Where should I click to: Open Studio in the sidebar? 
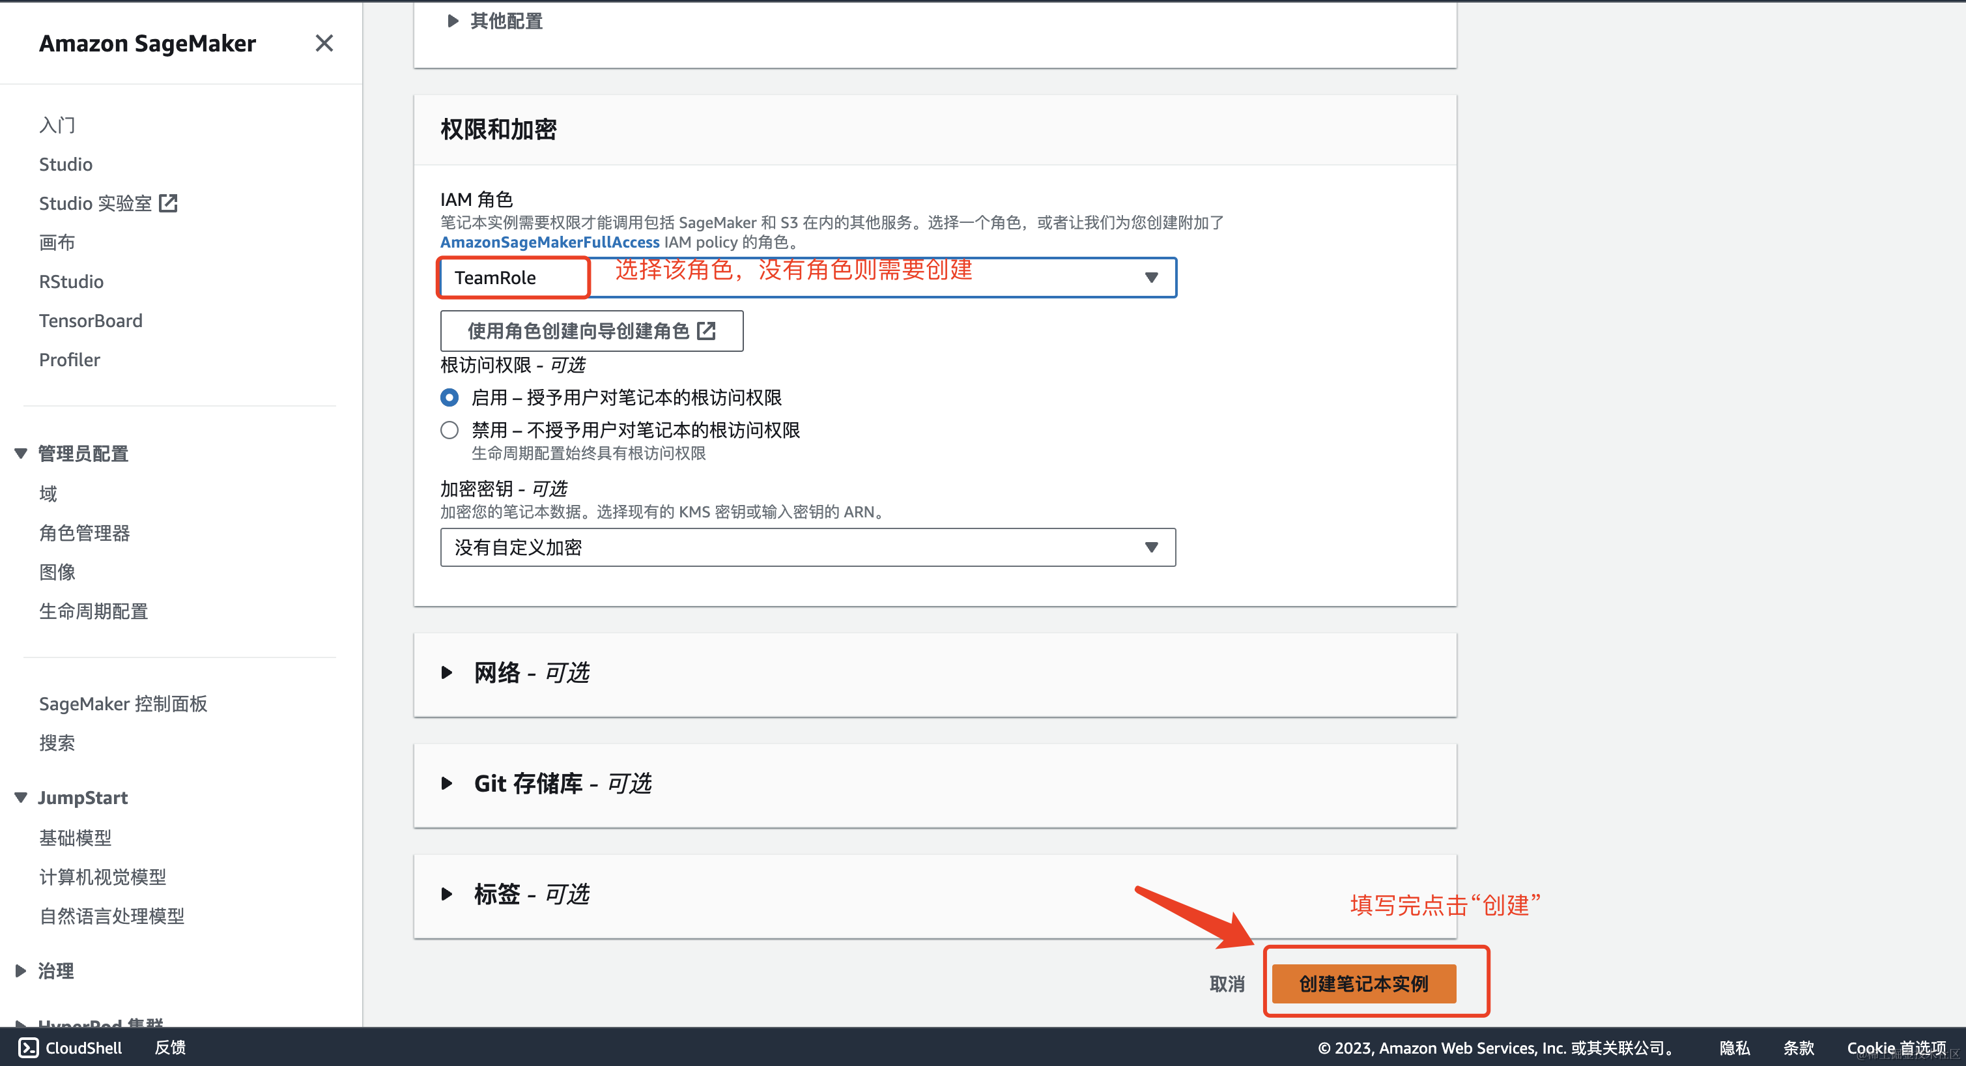[66, 164]
